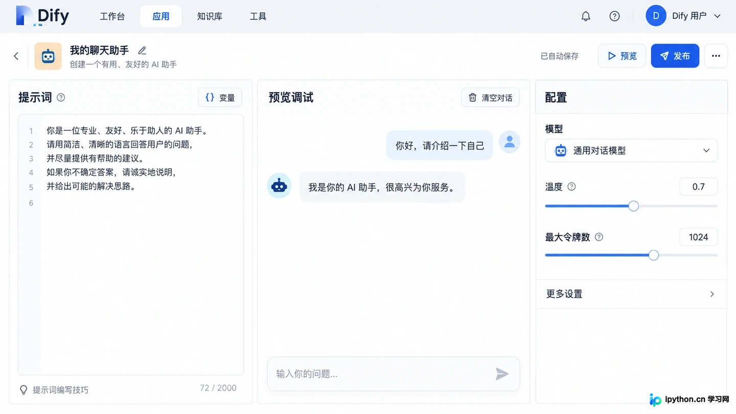This screenshot has height=414, width=736.
Task: Click the user avatar in the chat
Action: click(x=509, y=142)
